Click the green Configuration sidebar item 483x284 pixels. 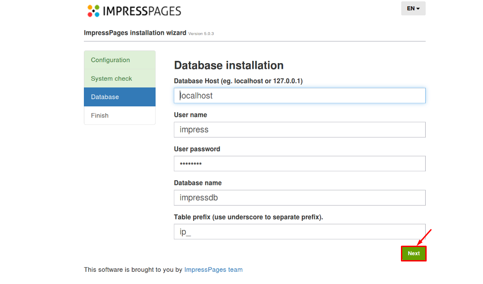110,60
